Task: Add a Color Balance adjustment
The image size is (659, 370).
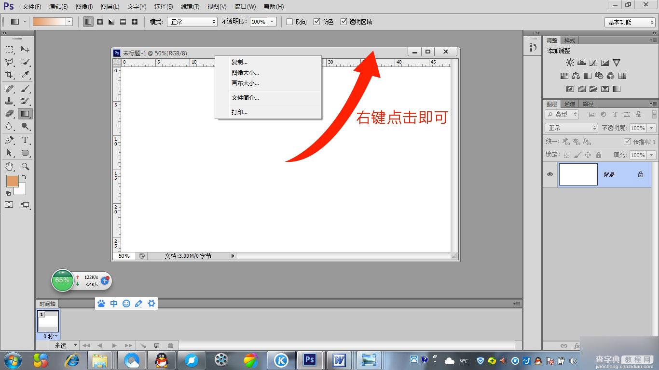Action: pos(576,76)
